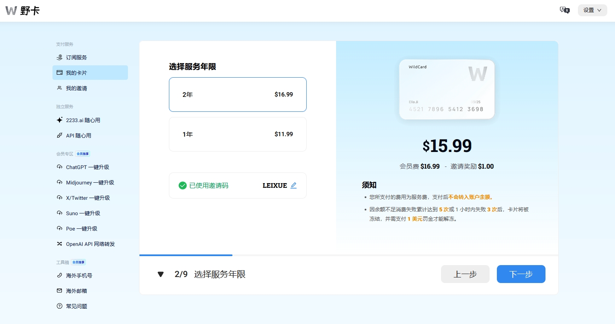Select the 2年 $16.99 service plan
The width and height of the screenshot is (615, 324).
(x=238, y=94)
